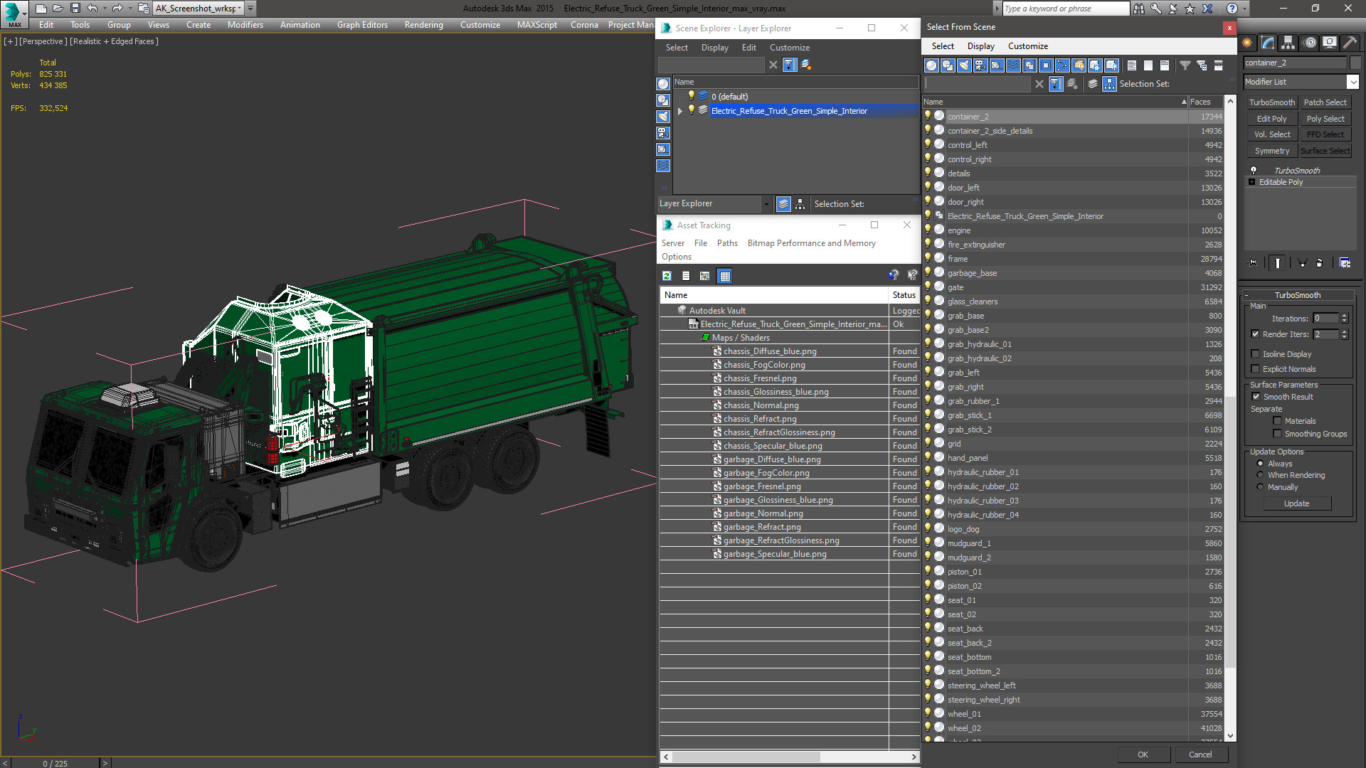Screen dimensions: 1366x768
Task: Toggle Display Cameras filter in Select From Scene
Action: [x=980, y=65]
